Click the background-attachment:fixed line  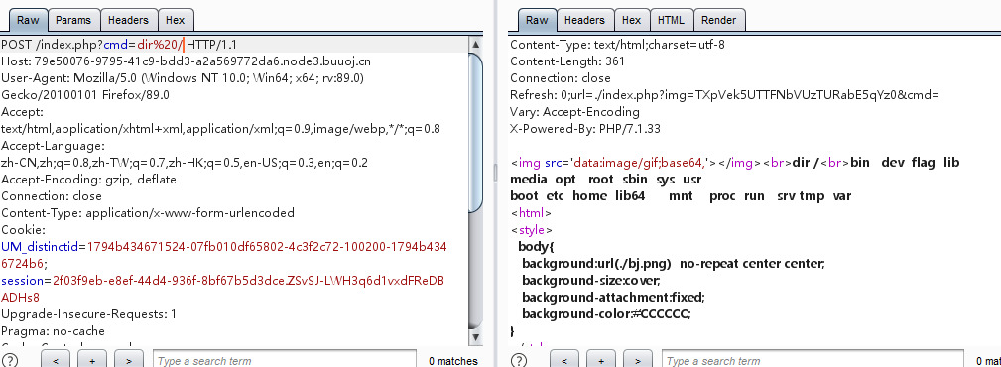(613, 298)
